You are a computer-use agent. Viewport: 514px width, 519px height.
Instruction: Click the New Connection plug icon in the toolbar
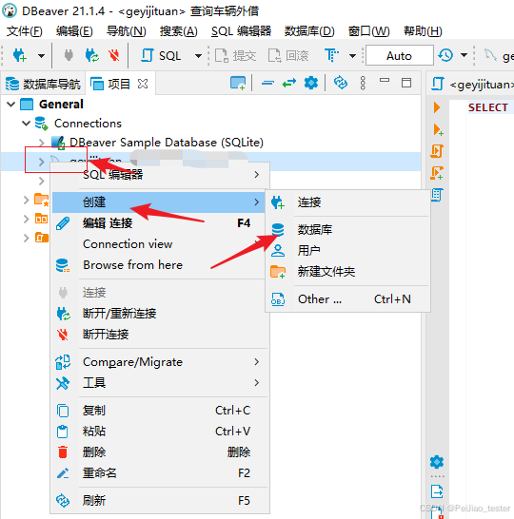pos(20,55)
